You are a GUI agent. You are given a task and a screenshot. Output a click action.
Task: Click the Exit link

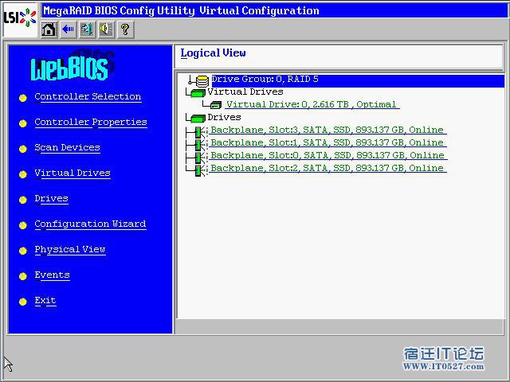[45, 301]
